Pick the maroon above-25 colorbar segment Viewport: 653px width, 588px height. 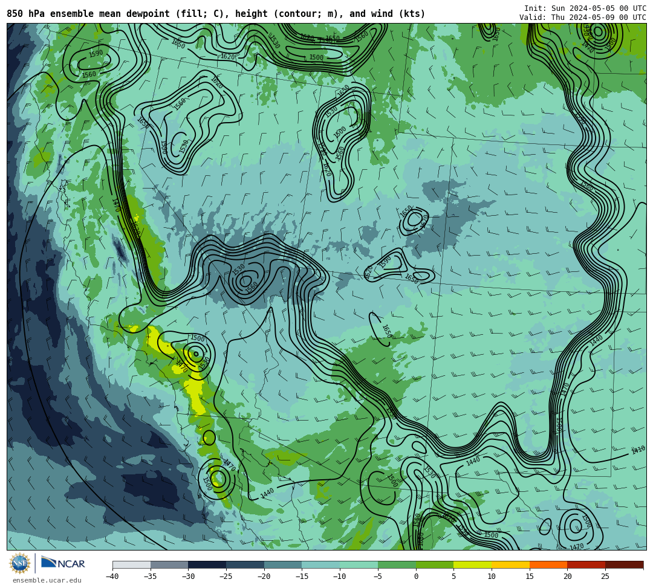click(624, 564)
